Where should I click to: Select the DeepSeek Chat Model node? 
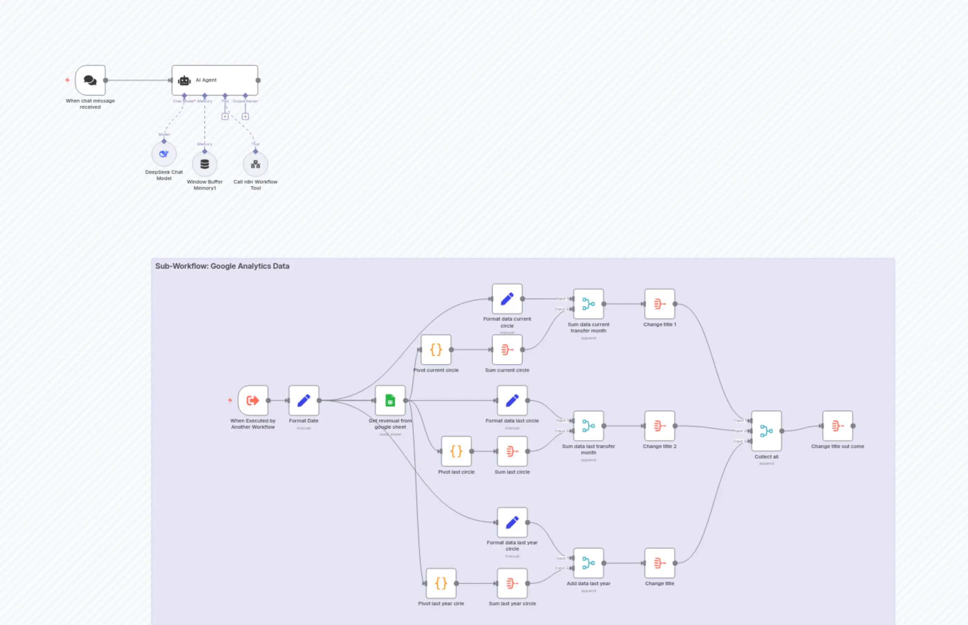click(164, 154)
